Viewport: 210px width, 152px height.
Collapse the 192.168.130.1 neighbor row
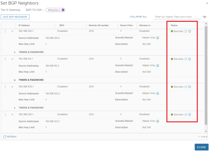pos(12,31)
